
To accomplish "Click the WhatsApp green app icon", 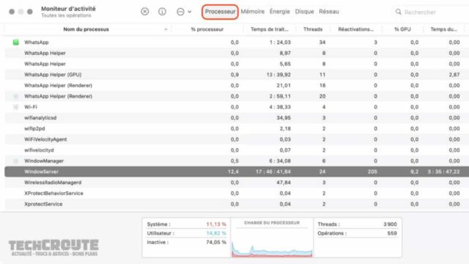I will click(x=16, y=43).
